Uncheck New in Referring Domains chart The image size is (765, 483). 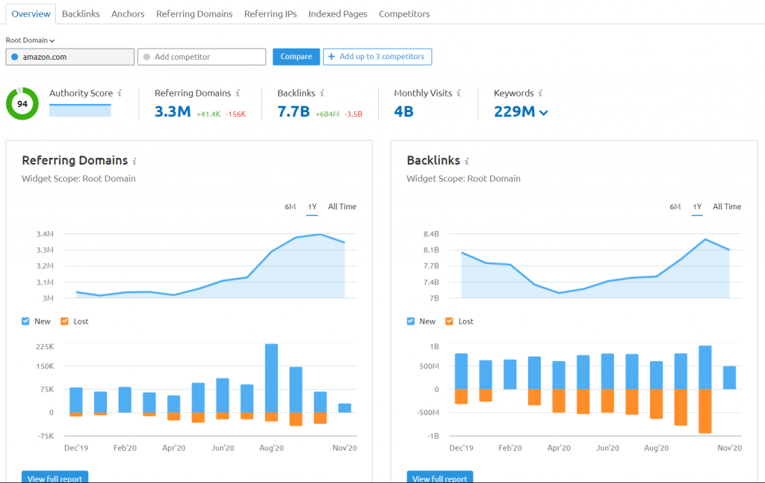25,322
